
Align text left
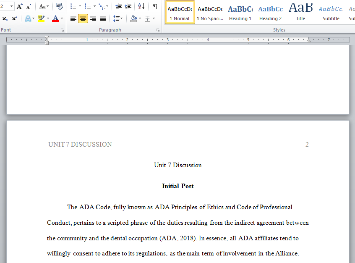(73, 18)
